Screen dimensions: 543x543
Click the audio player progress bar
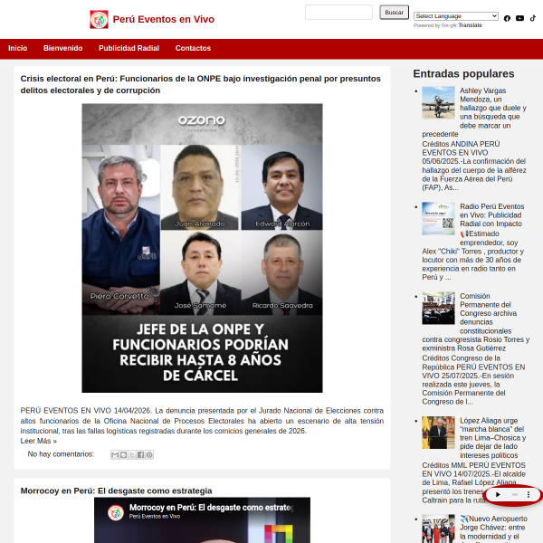click(515, 494)
